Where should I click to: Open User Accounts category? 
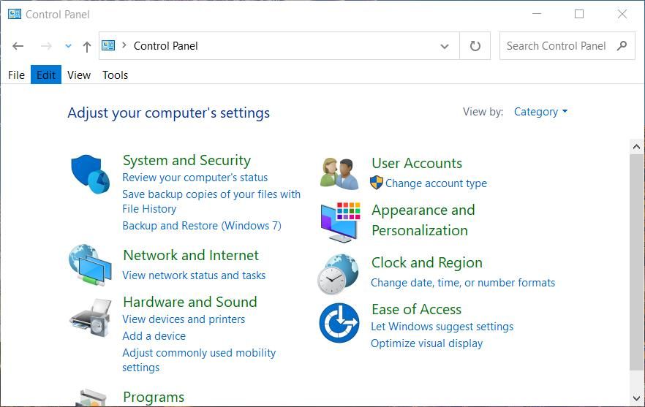click(417, 163)
